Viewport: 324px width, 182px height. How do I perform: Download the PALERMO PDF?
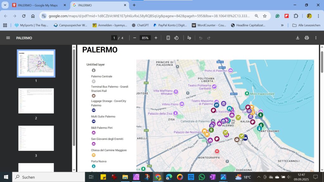297,38
